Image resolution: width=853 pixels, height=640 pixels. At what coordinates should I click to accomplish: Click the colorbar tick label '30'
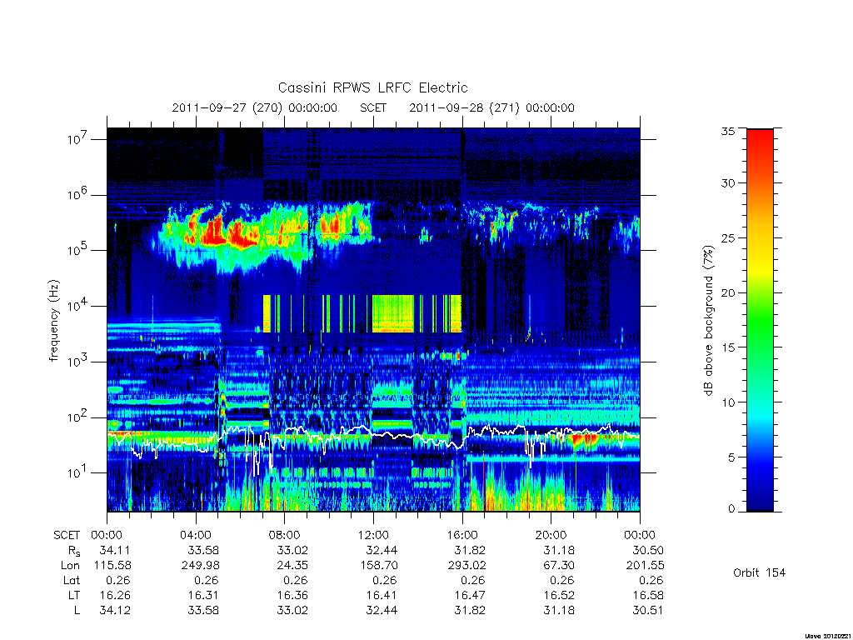(x=727, y=182)
